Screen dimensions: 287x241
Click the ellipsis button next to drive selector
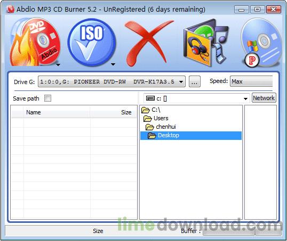(194, 81)
